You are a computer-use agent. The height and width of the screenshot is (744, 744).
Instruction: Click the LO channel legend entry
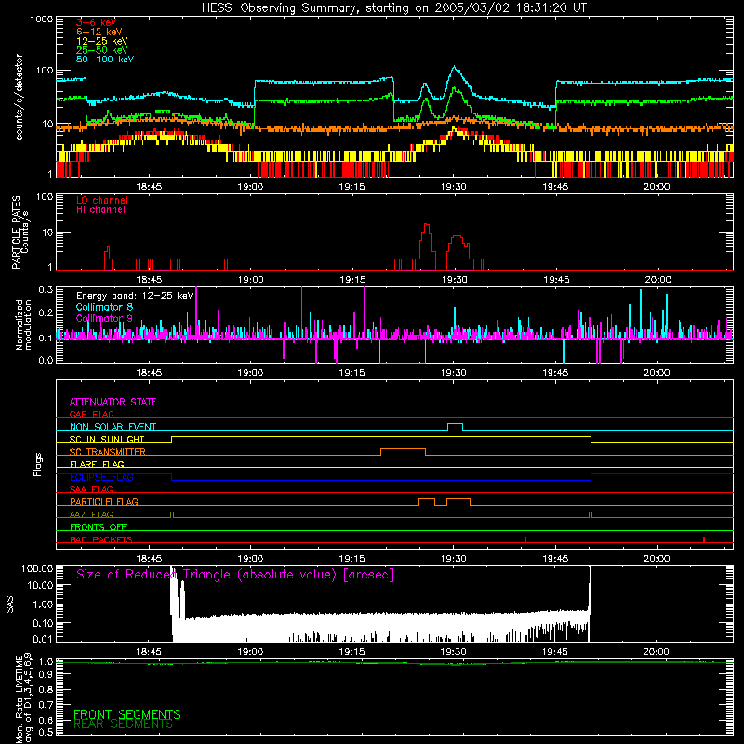click(x=102, y=200)
